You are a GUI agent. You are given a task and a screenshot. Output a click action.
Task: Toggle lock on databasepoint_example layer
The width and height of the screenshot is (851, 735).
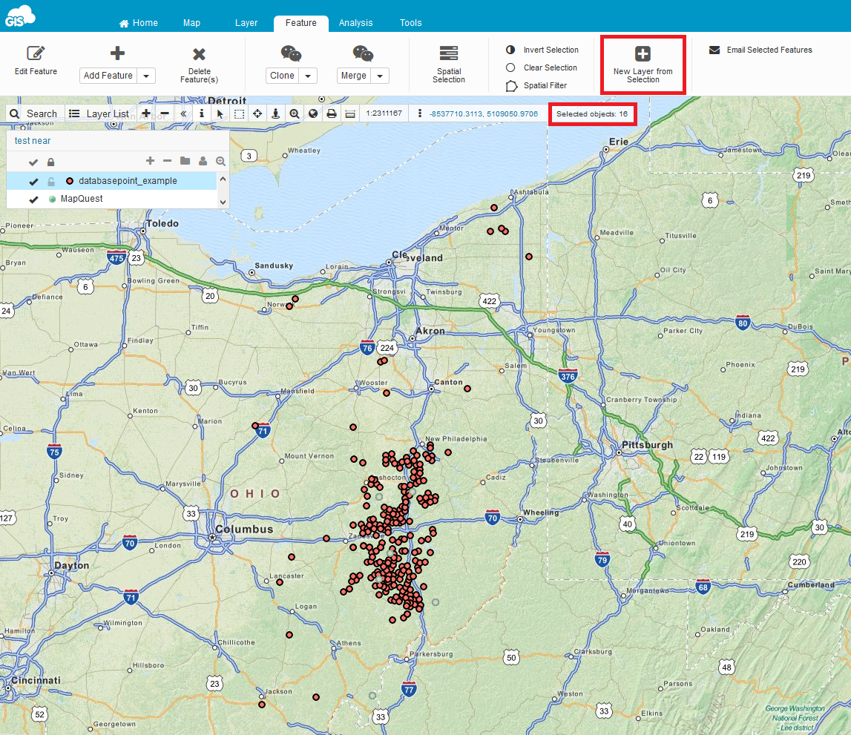(51, 181)
